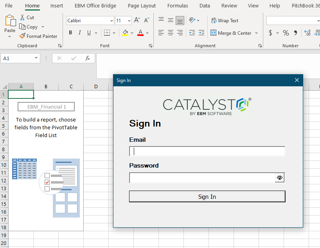320x248 pixels.
Task: Click the increase decimal icon
Action: pyautogui.click(x=307, y=33)
